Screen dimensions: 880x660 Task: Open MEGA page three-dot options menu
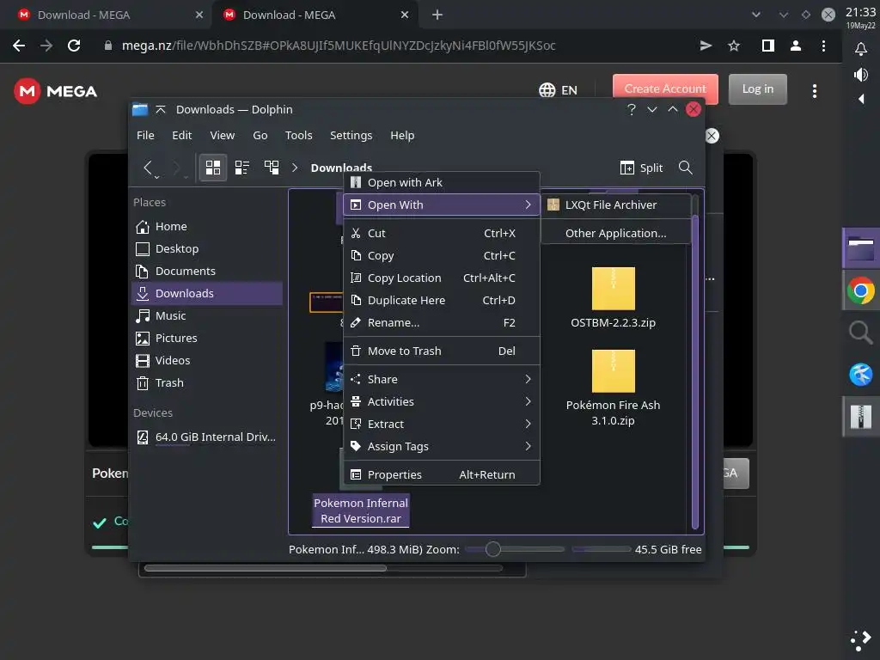(x=815, y=91)
